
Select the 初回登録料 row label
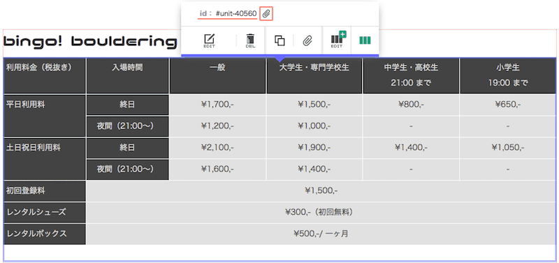(45, 191)
